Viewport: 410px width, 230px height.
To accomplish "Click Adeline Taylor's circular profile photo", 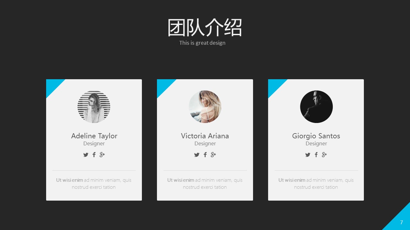I will click(94, 107).
